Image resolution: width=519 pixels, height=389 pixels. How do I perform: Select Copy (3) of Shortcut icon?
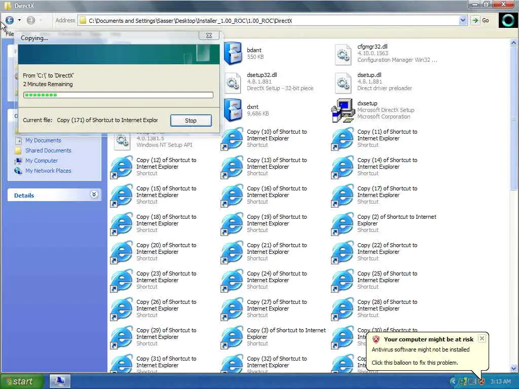coord(232,337)
